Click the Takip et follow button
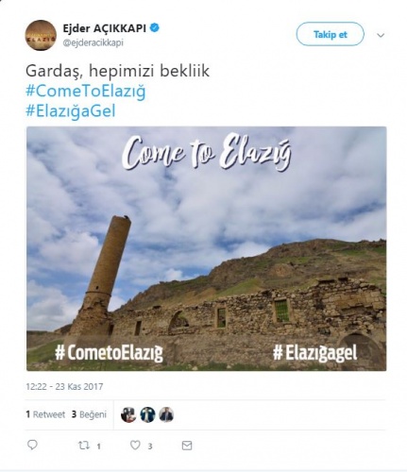Screen dimensions: 407x472 pyautogui.click(x=330, y=34)
